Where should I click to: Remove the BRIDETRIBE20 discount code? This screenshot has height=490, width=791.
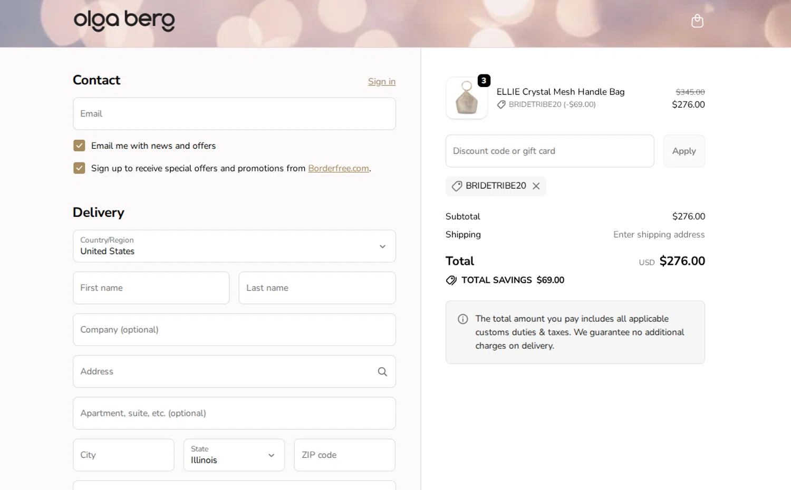(x=536, y=186)
